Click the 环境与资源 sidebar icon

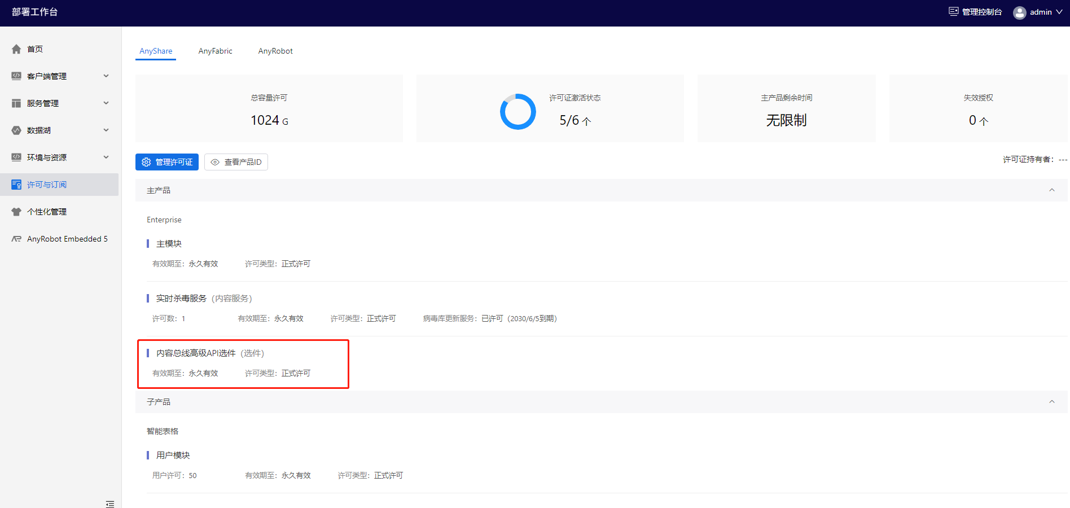click(x=16, y=157)
